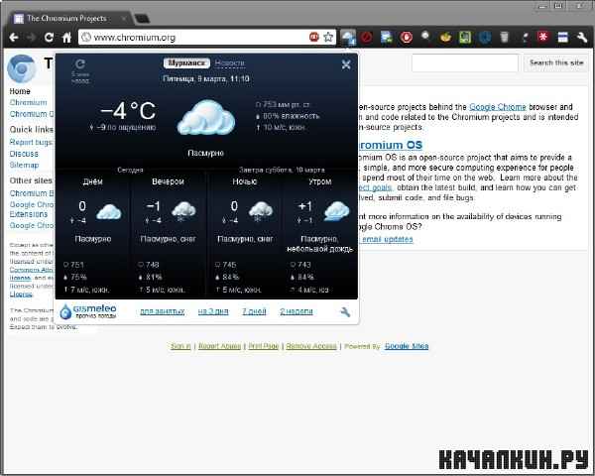Click the Sign in footer link
The width and height of the screenshot is (595, 476).
pos(180,346)
